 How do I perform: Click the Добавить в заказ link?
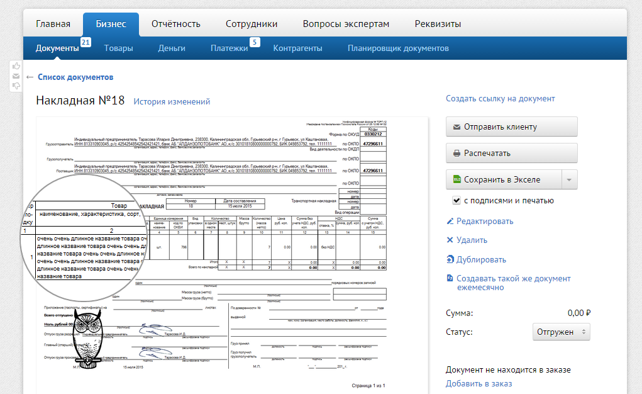coord(479,384)
